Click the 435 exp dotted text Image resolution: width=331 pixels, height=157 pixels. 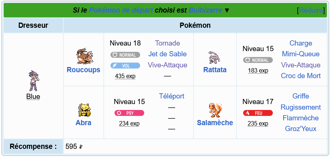click(125, 76)
